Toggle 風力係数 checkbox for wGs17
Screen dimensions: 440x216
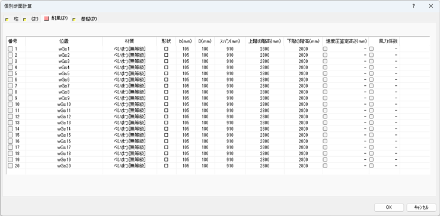371,147
